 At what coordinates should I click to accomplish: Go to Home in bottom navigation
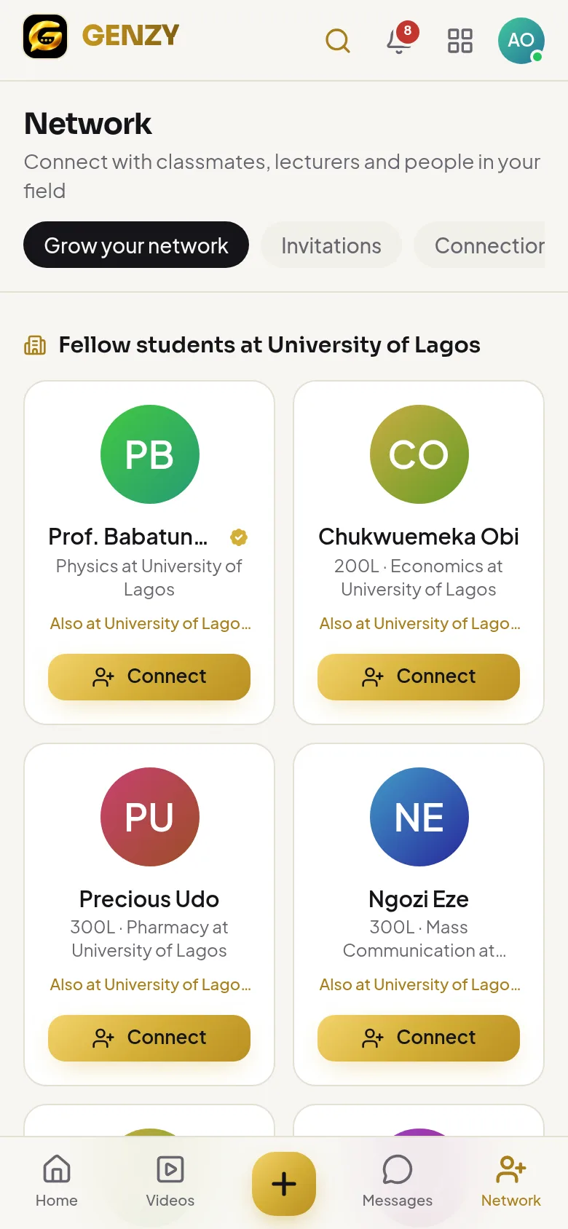click(x=57, y=1181)
